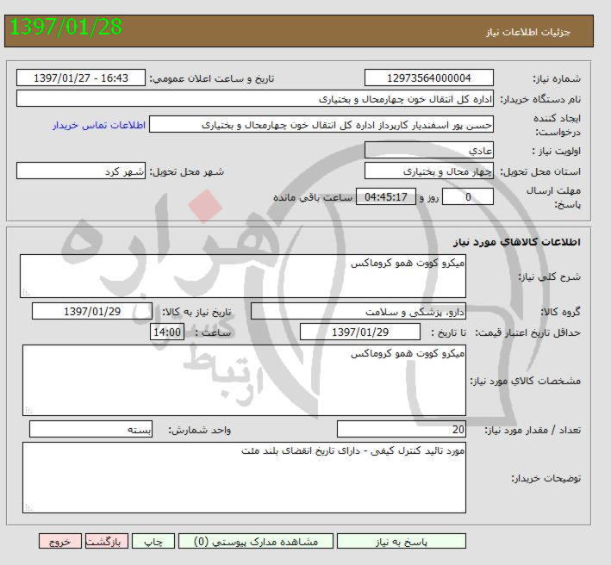Click the نام دستگاه خریدار field
The width and height of the screenshot is (611, 565).
[x=255, y=98]
